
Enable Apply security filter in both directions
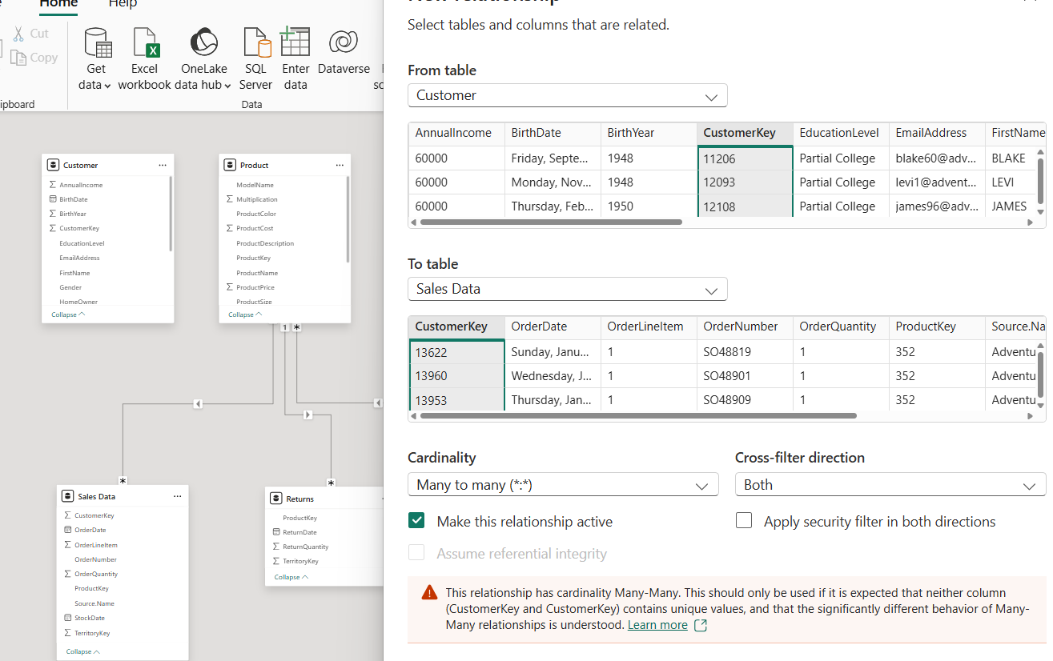click(x=744, y=521)
